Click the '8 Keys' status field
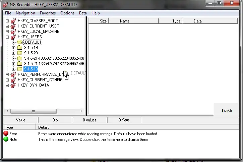The height and width of the screenshot is (162, 243). coord(124,120)
